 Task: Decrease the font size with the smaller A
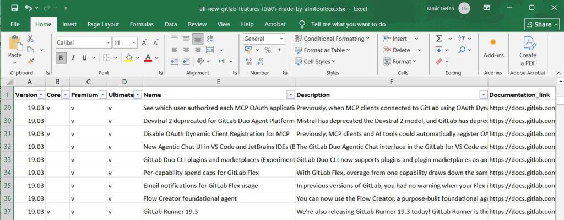coord(156,42)
